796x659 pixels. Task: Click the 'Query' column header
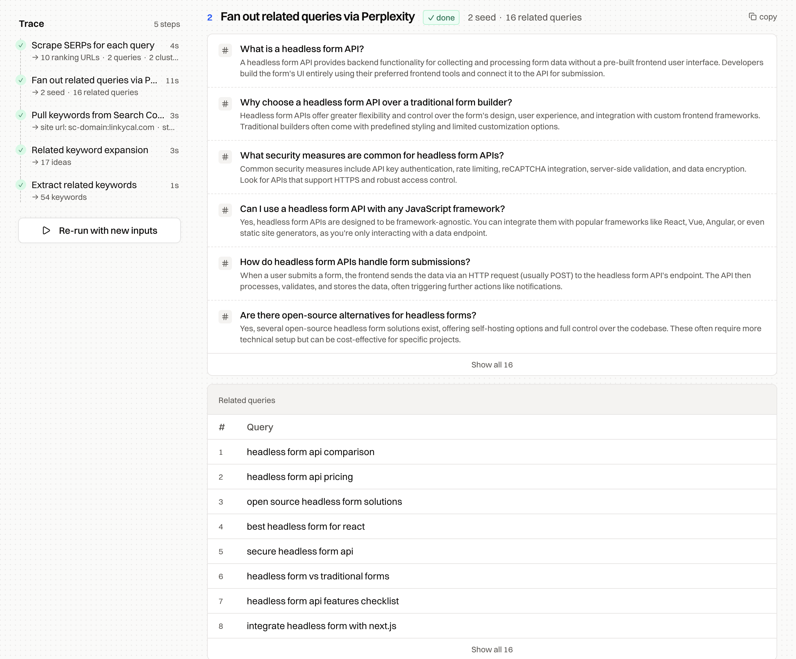tap(260, 427)
